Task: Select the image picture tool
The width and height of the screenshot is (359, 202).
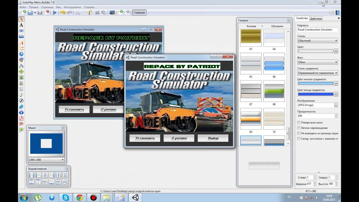Action: (x=21, y=77)
